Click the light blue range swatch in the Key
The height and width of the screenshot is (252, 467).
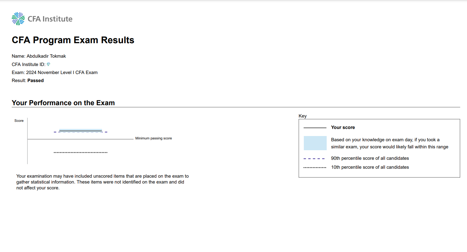pyautogui.click(x=315, y=143)
